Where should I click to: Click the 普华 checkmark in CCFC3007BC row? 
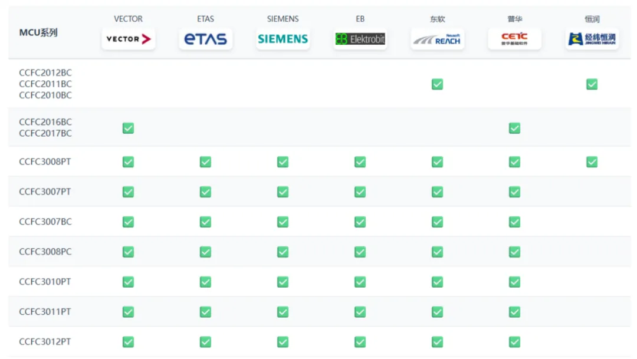pyautogui.click(x=515, y=222)
